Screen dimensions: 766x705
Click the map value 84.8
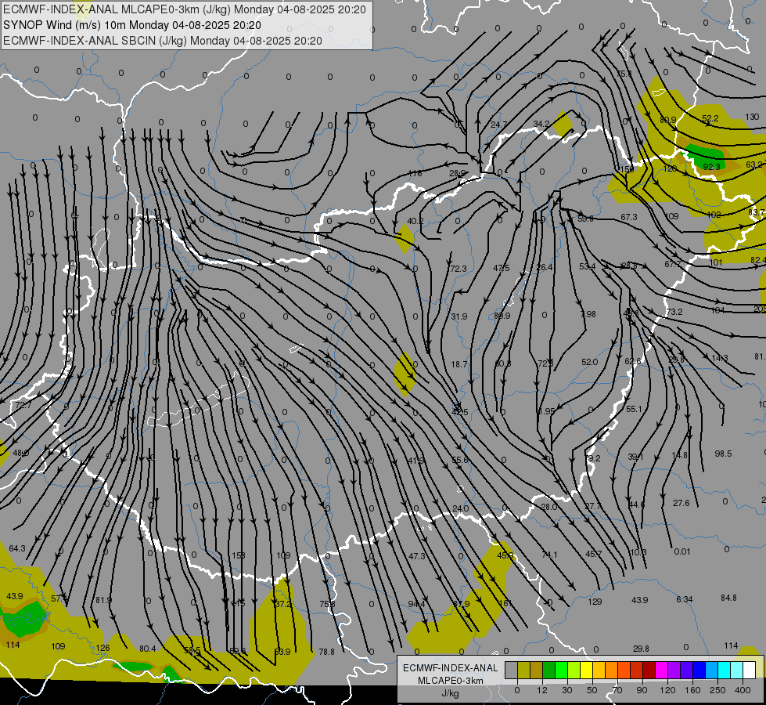(x=728, y=598)
